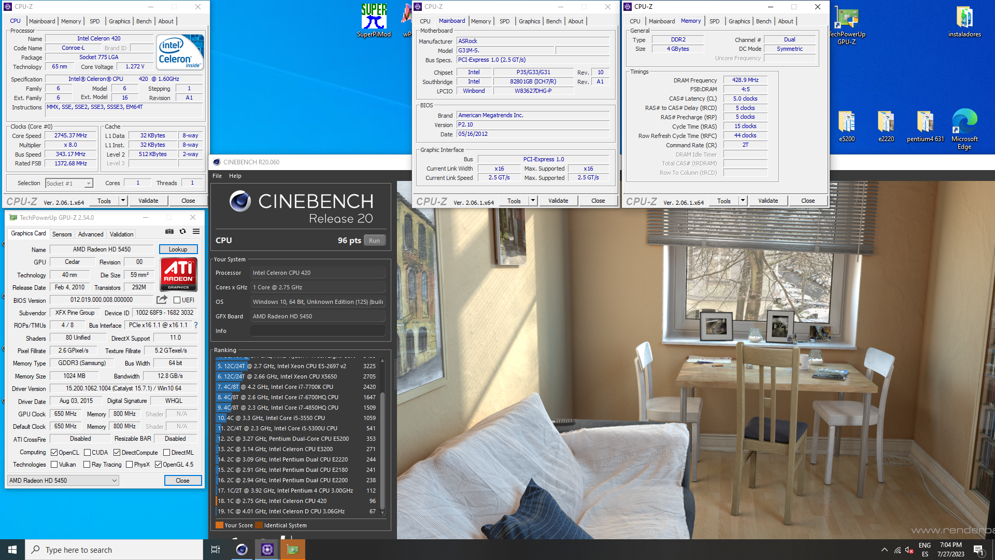This screenshot has width=995, height=560.
Task: Click the CPU-Z taskbar icon
Action: (267, 550)
